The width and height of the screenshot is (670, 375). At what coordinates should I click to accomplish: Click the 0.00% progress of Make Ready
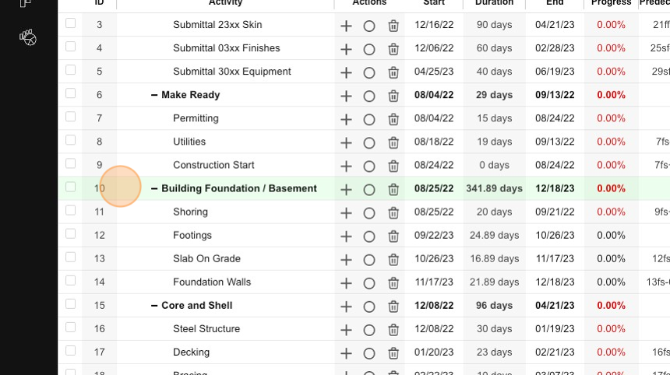click(x=611, y=95)
